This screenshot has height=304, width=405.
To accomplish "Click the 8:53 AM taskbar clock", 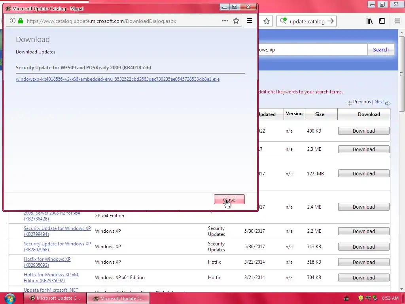I will [390, 298].
